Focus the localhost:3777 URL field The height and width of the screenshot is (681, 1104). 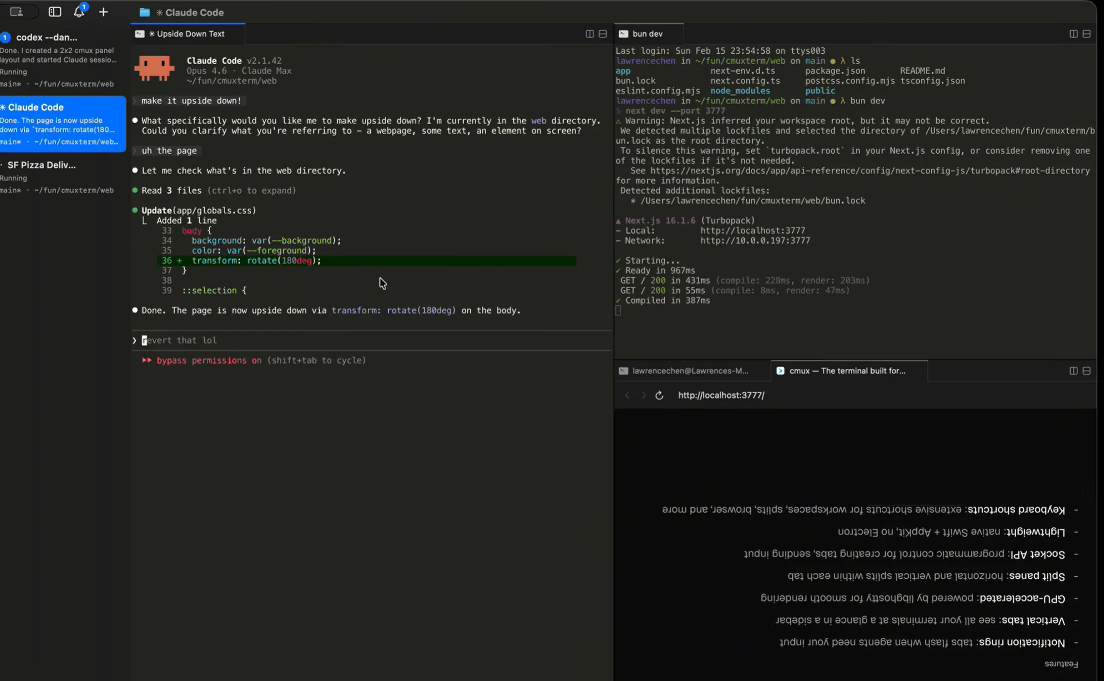click(x=721, y=396)
